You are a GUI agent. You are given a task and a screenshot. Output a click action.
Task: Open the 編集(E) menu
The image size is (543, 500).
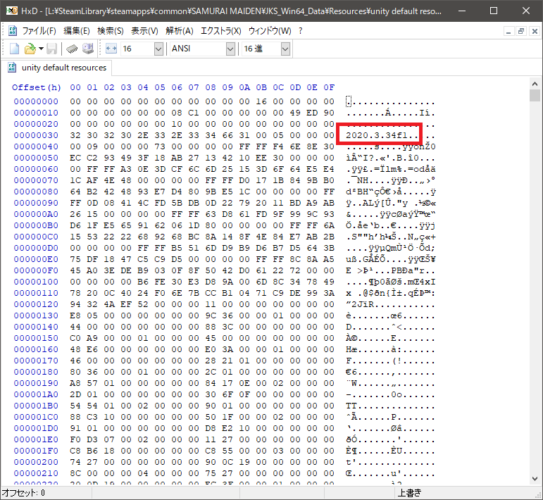(x=77, y=31)
